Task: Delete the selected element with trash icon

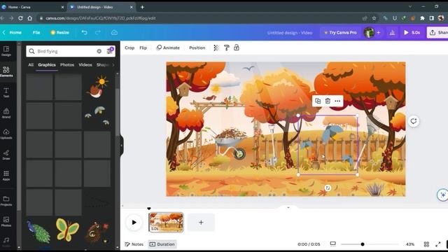Action: (328, 101)
